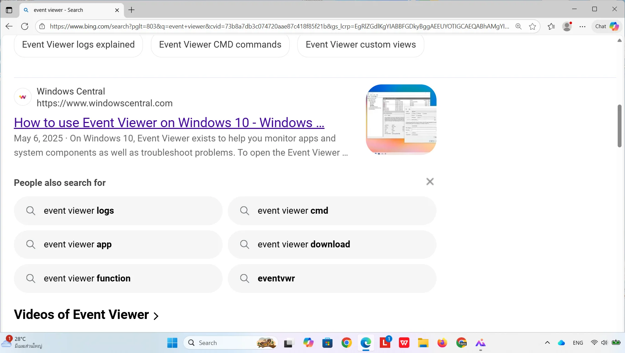The height and width of the screenshot is (353, 625).
Task: Open system tray hidden icons arrow
Action: point(547,343)
